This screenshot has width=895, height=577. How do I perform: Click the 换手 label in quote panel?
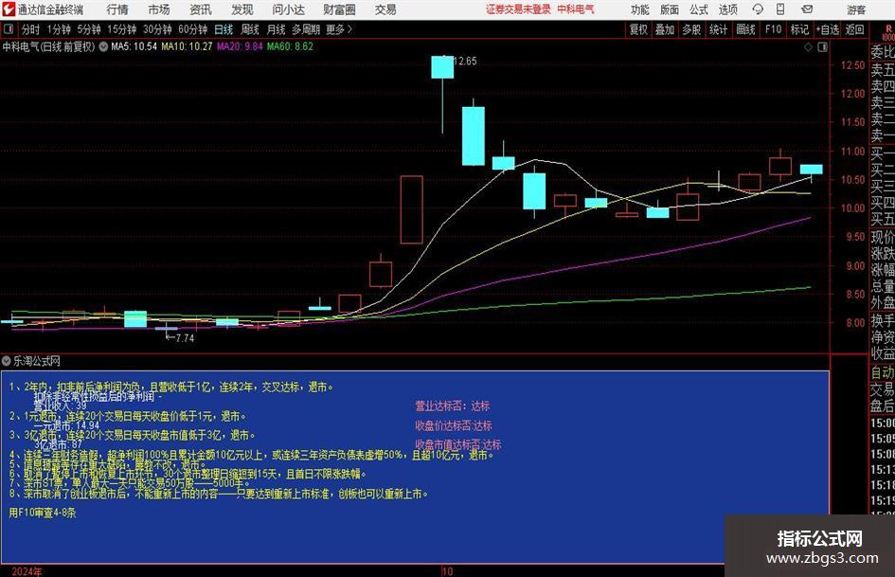coord(883,320)
